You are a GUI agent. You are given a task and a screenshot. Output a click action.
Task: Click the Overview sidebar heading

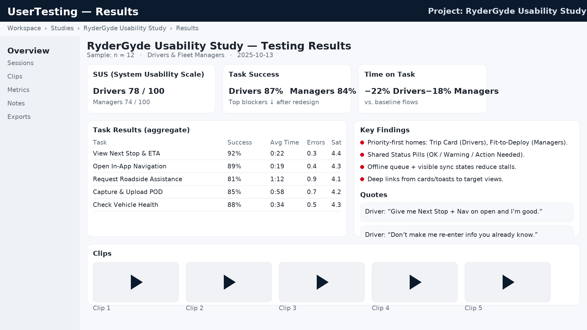point(28,51)
